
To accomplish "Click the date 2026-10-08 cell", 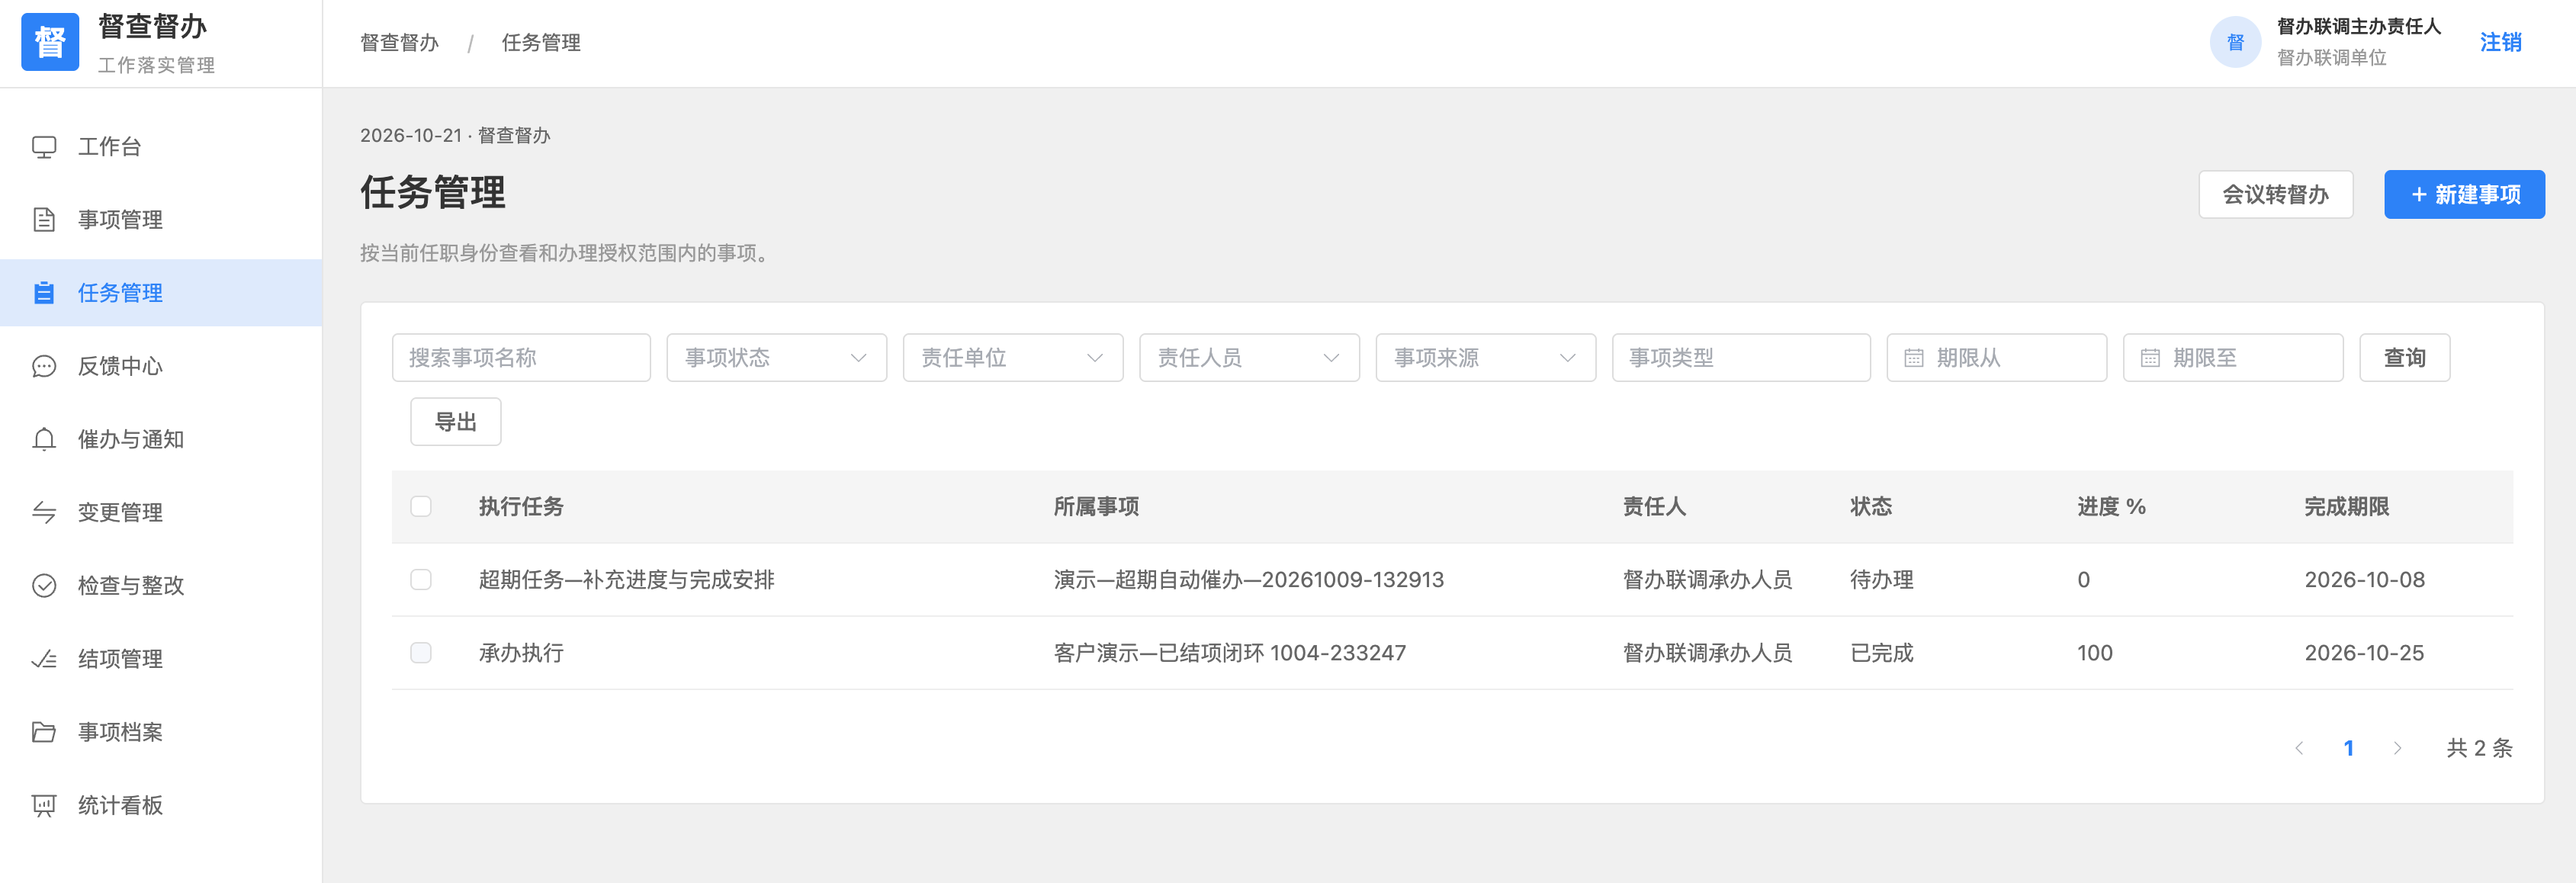I will click(x=2364, y=580).
